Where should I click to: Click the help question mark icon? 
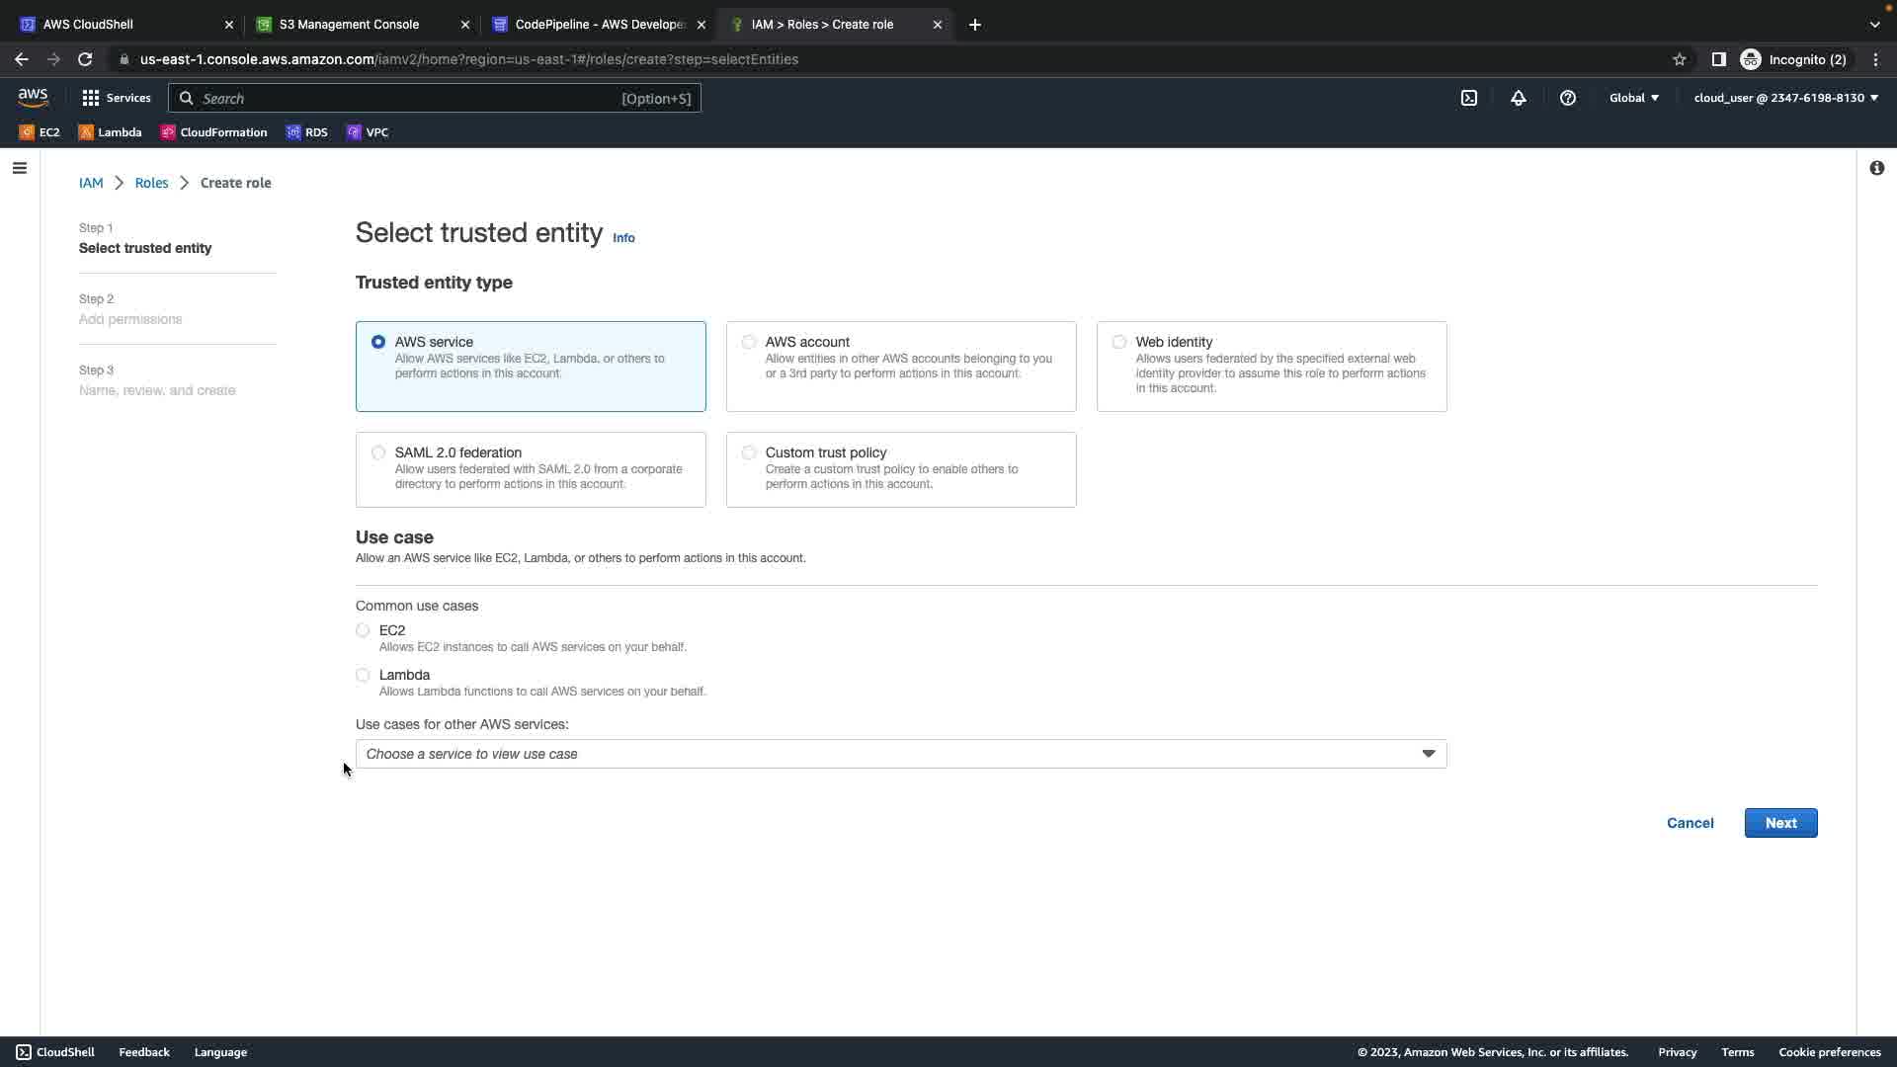[1568, 98]
